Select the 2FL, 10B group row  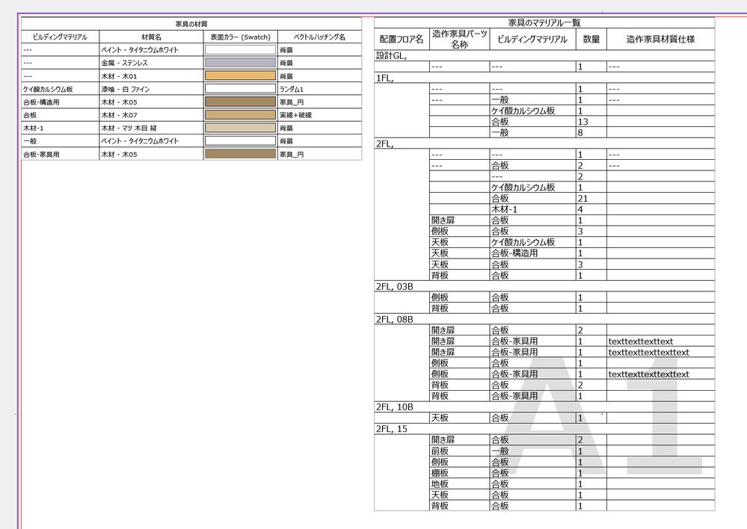(544, 406)
